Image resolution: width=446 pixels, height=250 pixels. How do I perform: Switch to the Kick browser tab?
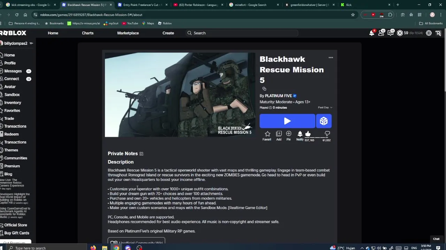pyautogui.click(x=365, y=5)
